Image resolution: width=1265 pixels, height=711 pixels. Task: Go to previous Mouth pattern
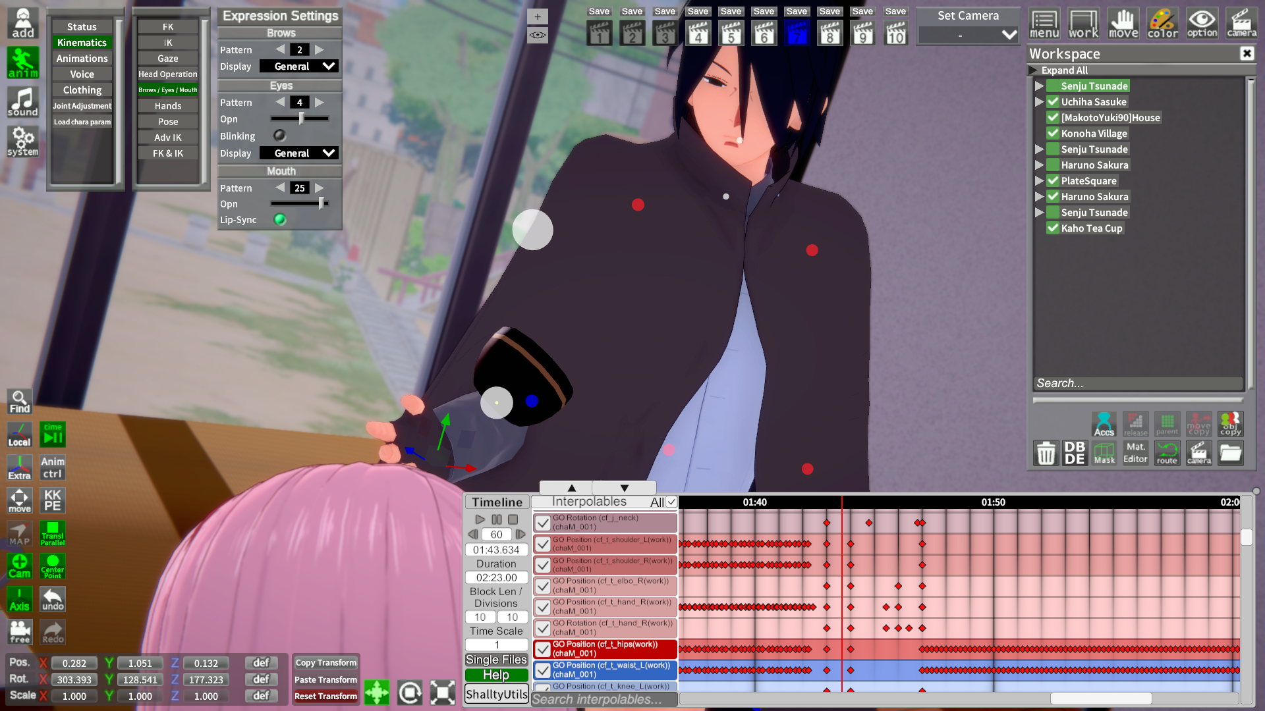280,188
